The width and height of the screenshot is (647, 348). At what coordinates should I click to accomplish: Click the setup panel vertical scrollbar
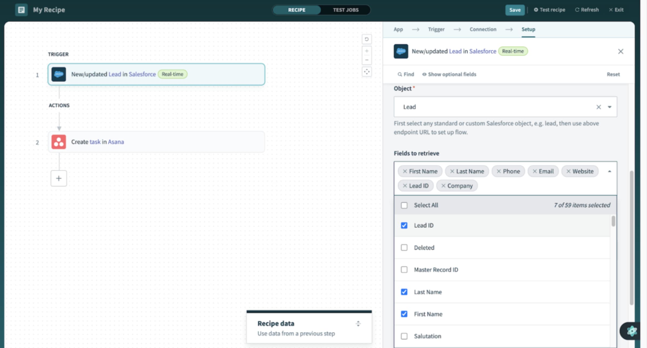[x=631, y=238]
